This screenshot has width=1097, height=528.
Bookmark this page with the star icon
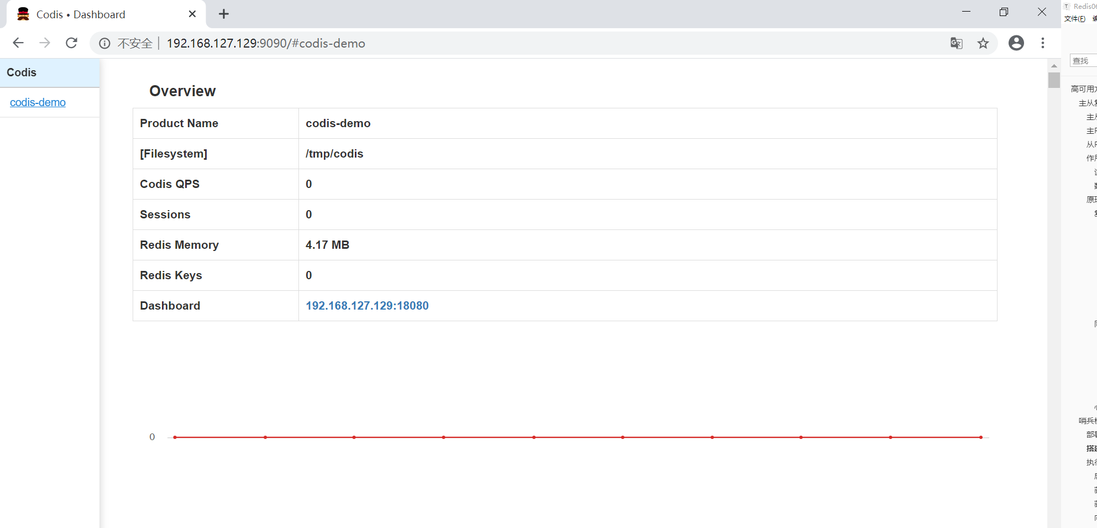coord(983,43)
